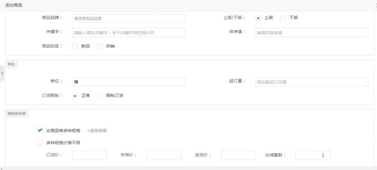Click the 排序值 sort value field
The height and width of the screenshot is (170, 377).
click(311, 33)
